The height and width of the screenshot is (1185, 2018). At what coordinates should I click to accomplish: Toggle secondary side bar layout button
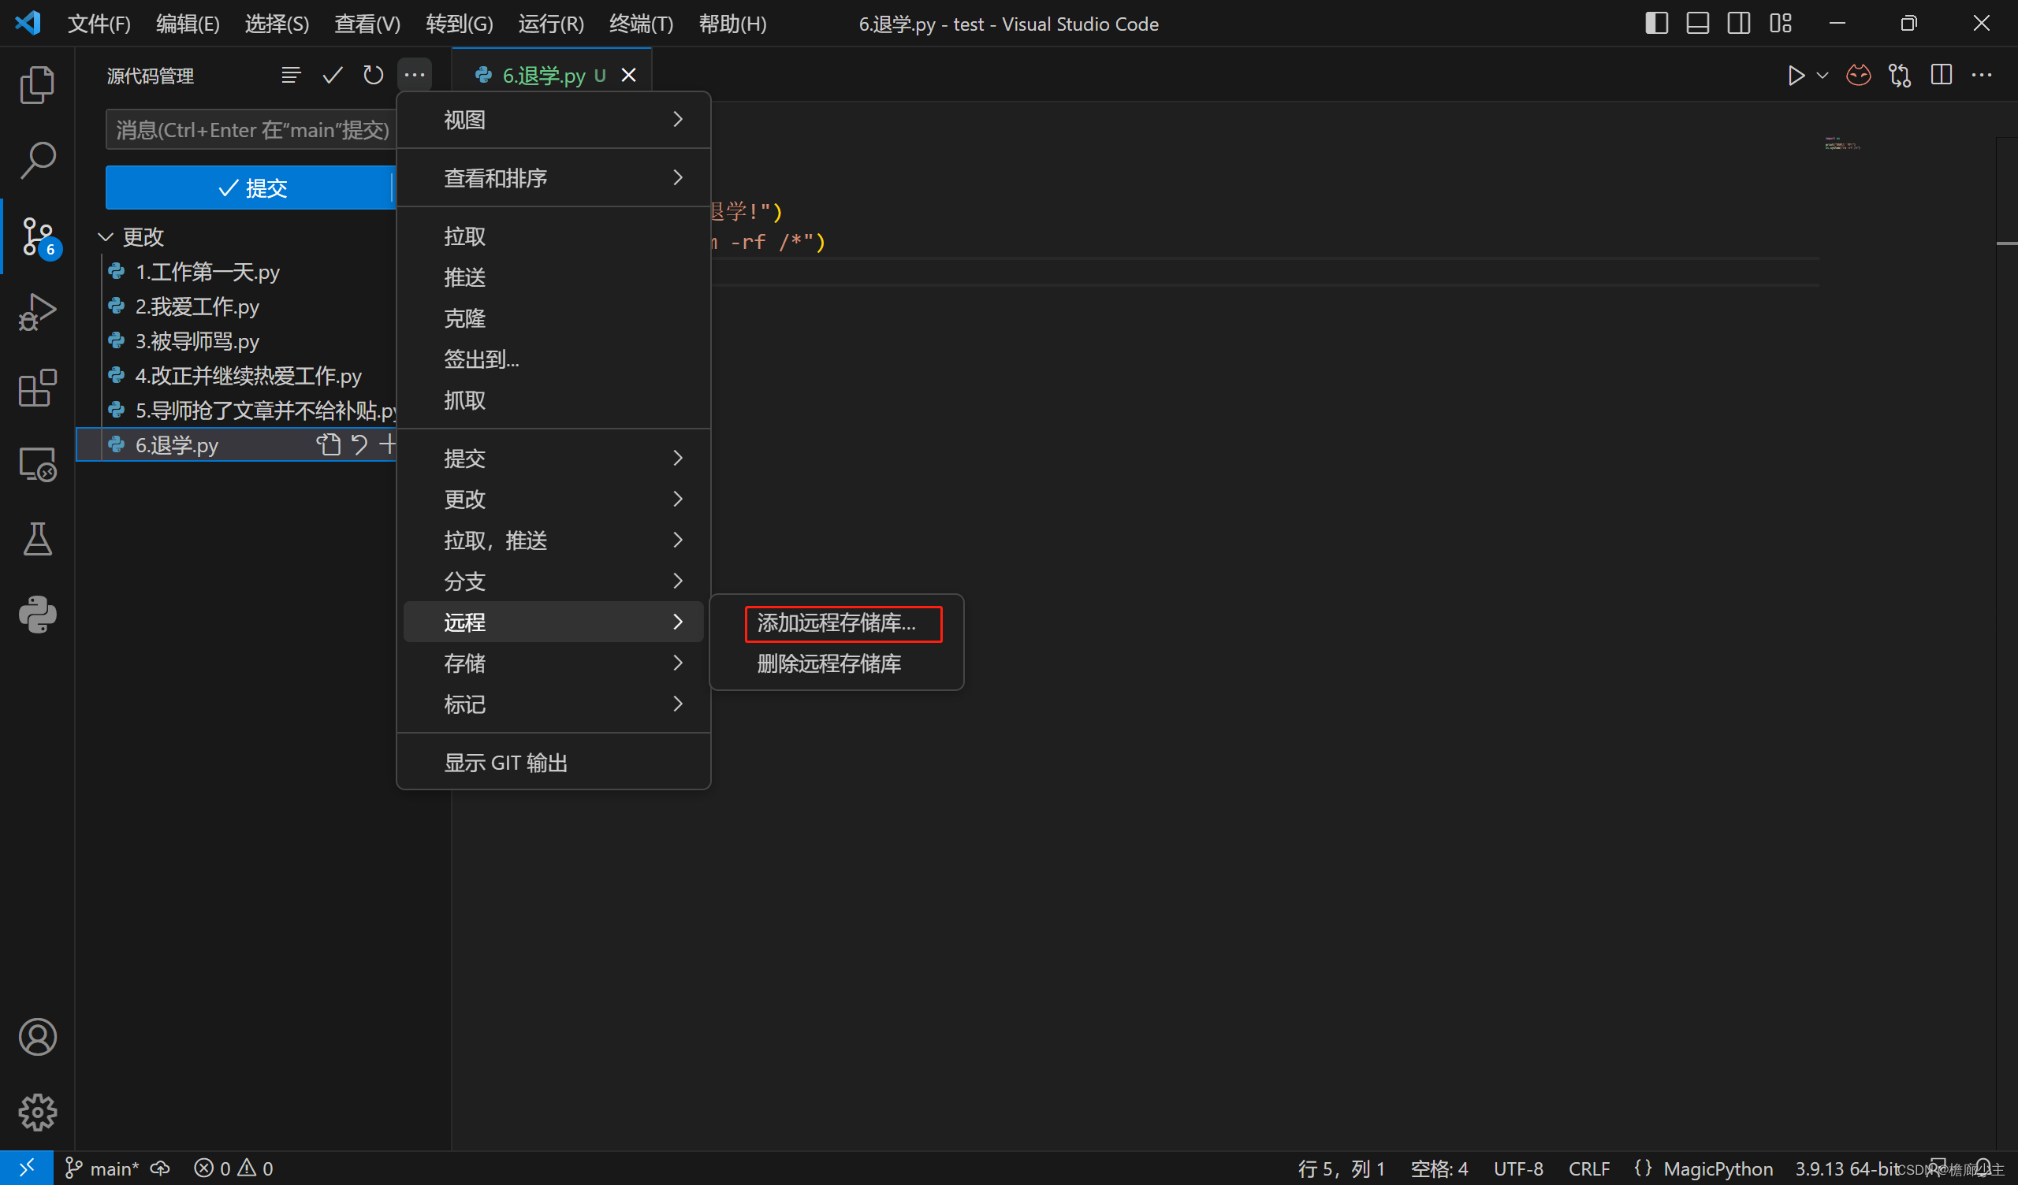coord(1738,23)
